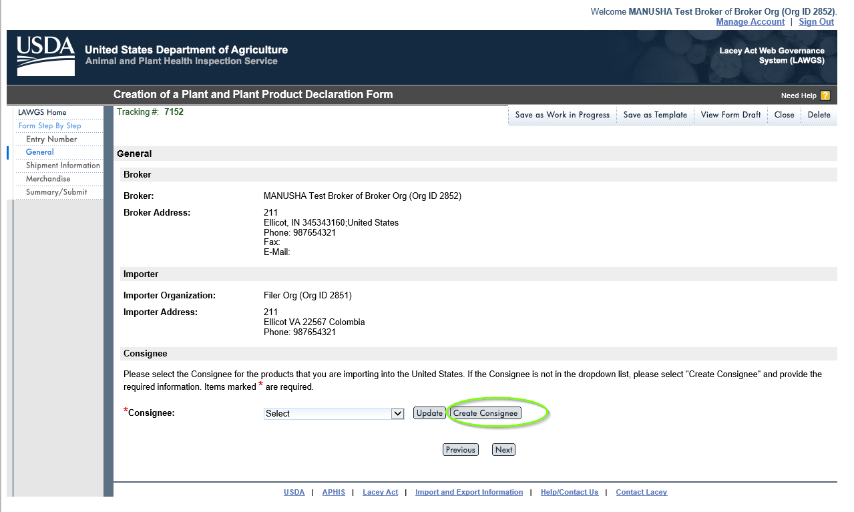Jump to the Merchandise step
854x512 pixels.
pos(48,179)
